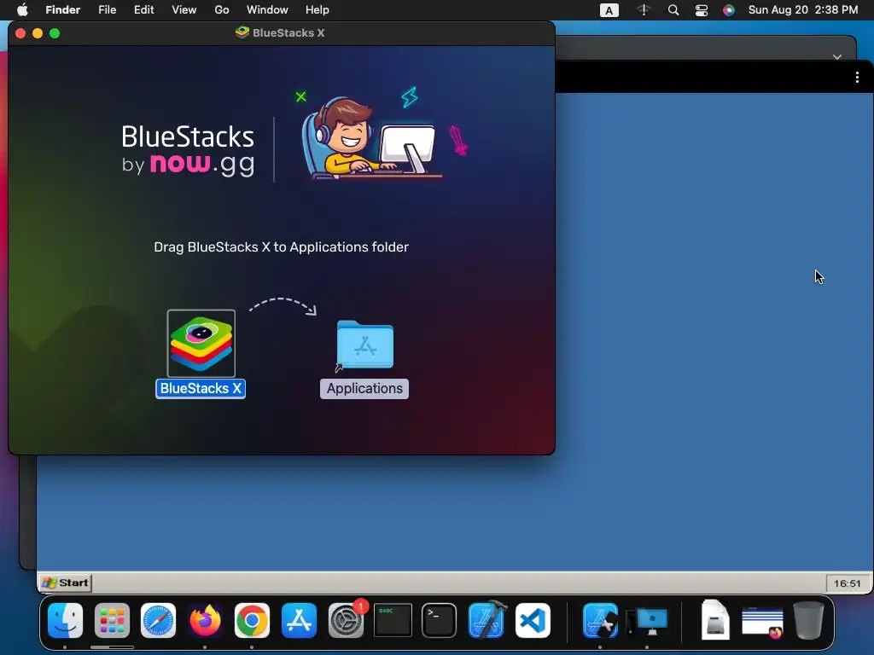Open Finder from the Dock
Screen dimensions: 874x655
pyautogui.click(x=65, y=621)
